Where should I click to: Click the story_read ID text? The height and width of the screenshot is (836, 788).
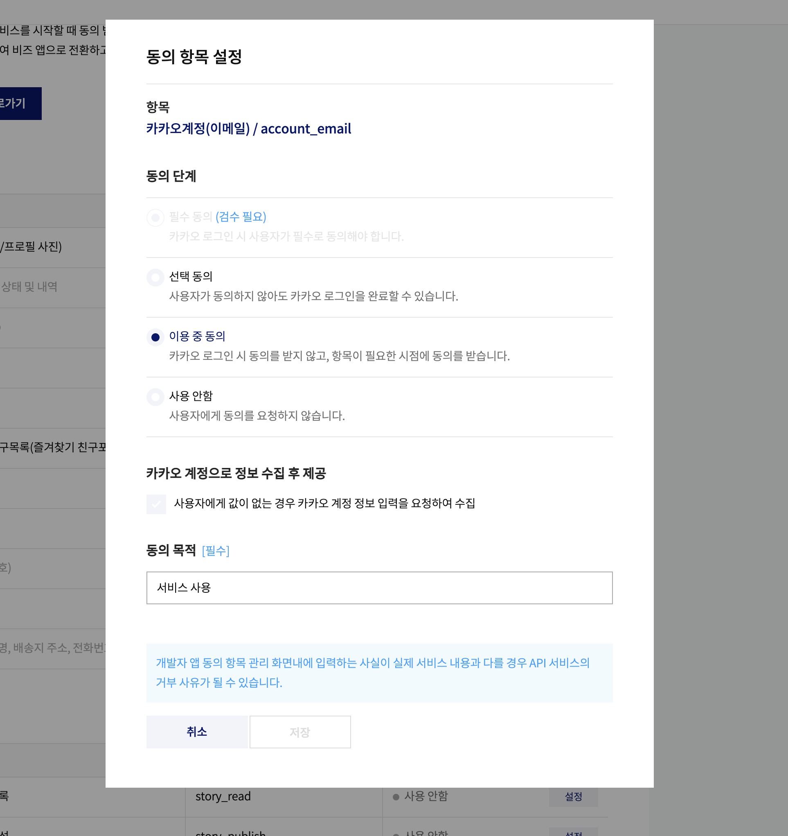(x=223, y=796)
